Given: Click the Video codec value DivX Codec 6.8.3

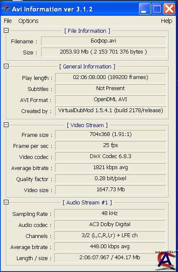Looking at the screenshot, I should (111, 157).
